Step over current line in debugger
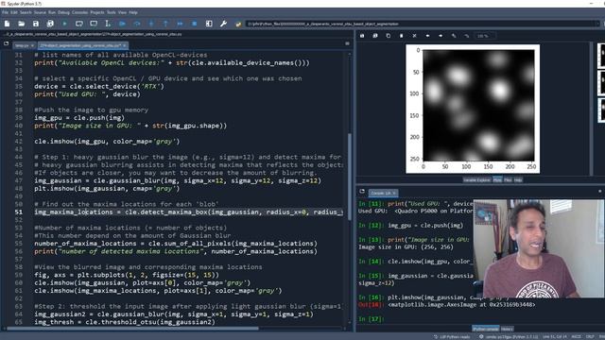This screenshot has width=605, height=340. pos(137,24)
